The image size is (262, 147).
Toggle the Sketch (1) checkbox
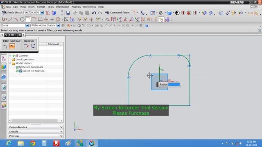click(x=17, y=71)
